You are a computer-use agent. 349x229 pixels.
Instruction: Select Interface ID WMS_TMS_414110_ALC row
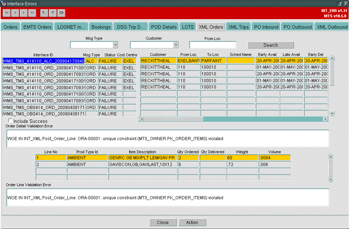coord(44,61)
